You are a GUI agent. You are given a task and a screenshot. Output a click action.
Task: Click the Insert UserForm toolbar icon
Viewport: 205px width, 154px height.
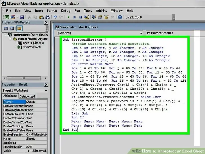[13, 17]
